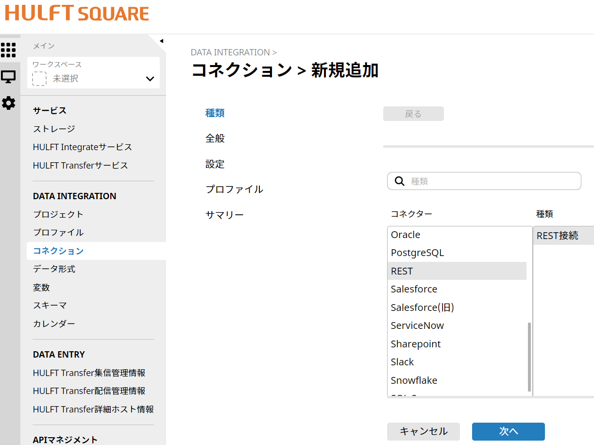The image size is (594, 445).
Task: Select PostgreSQL connector
Action: click(x=457, y=253)
